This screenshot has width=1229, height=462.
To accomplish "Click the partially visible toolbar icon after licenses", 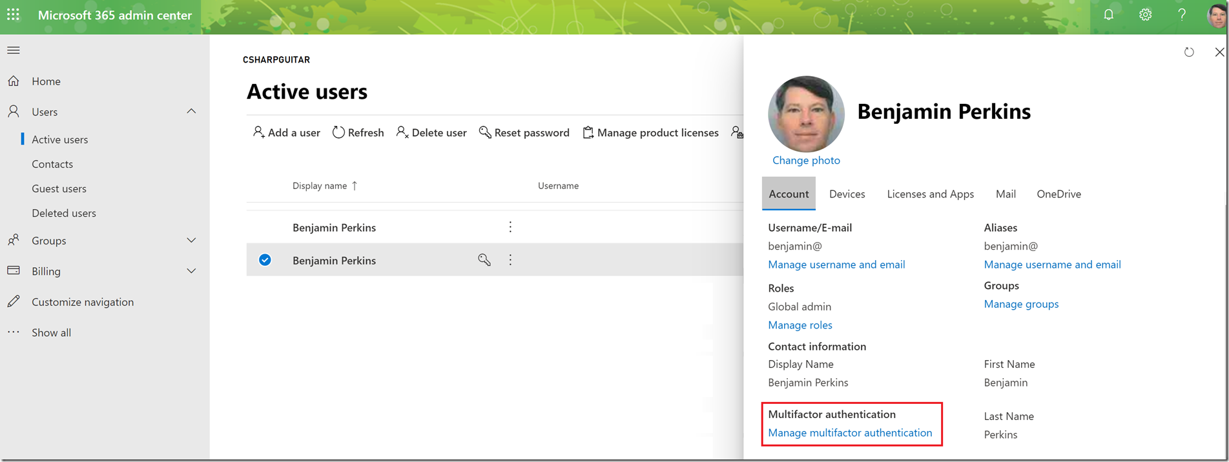I will (737, 132).
